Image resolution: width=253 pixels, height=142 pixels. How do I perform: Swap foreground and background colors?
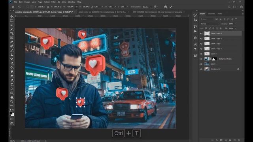[13, 110]
